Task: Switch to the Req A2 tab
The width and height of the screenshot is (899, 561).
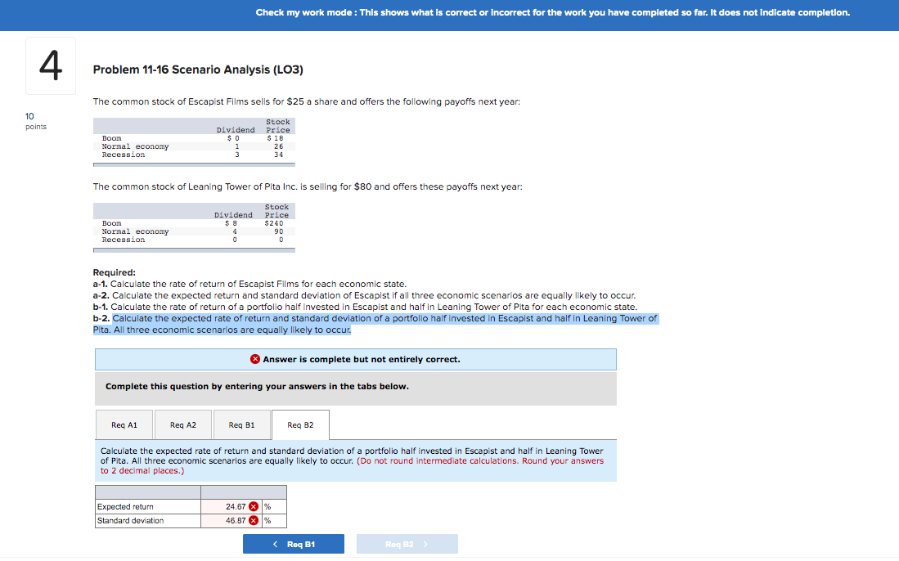Action: coord(182,424)
